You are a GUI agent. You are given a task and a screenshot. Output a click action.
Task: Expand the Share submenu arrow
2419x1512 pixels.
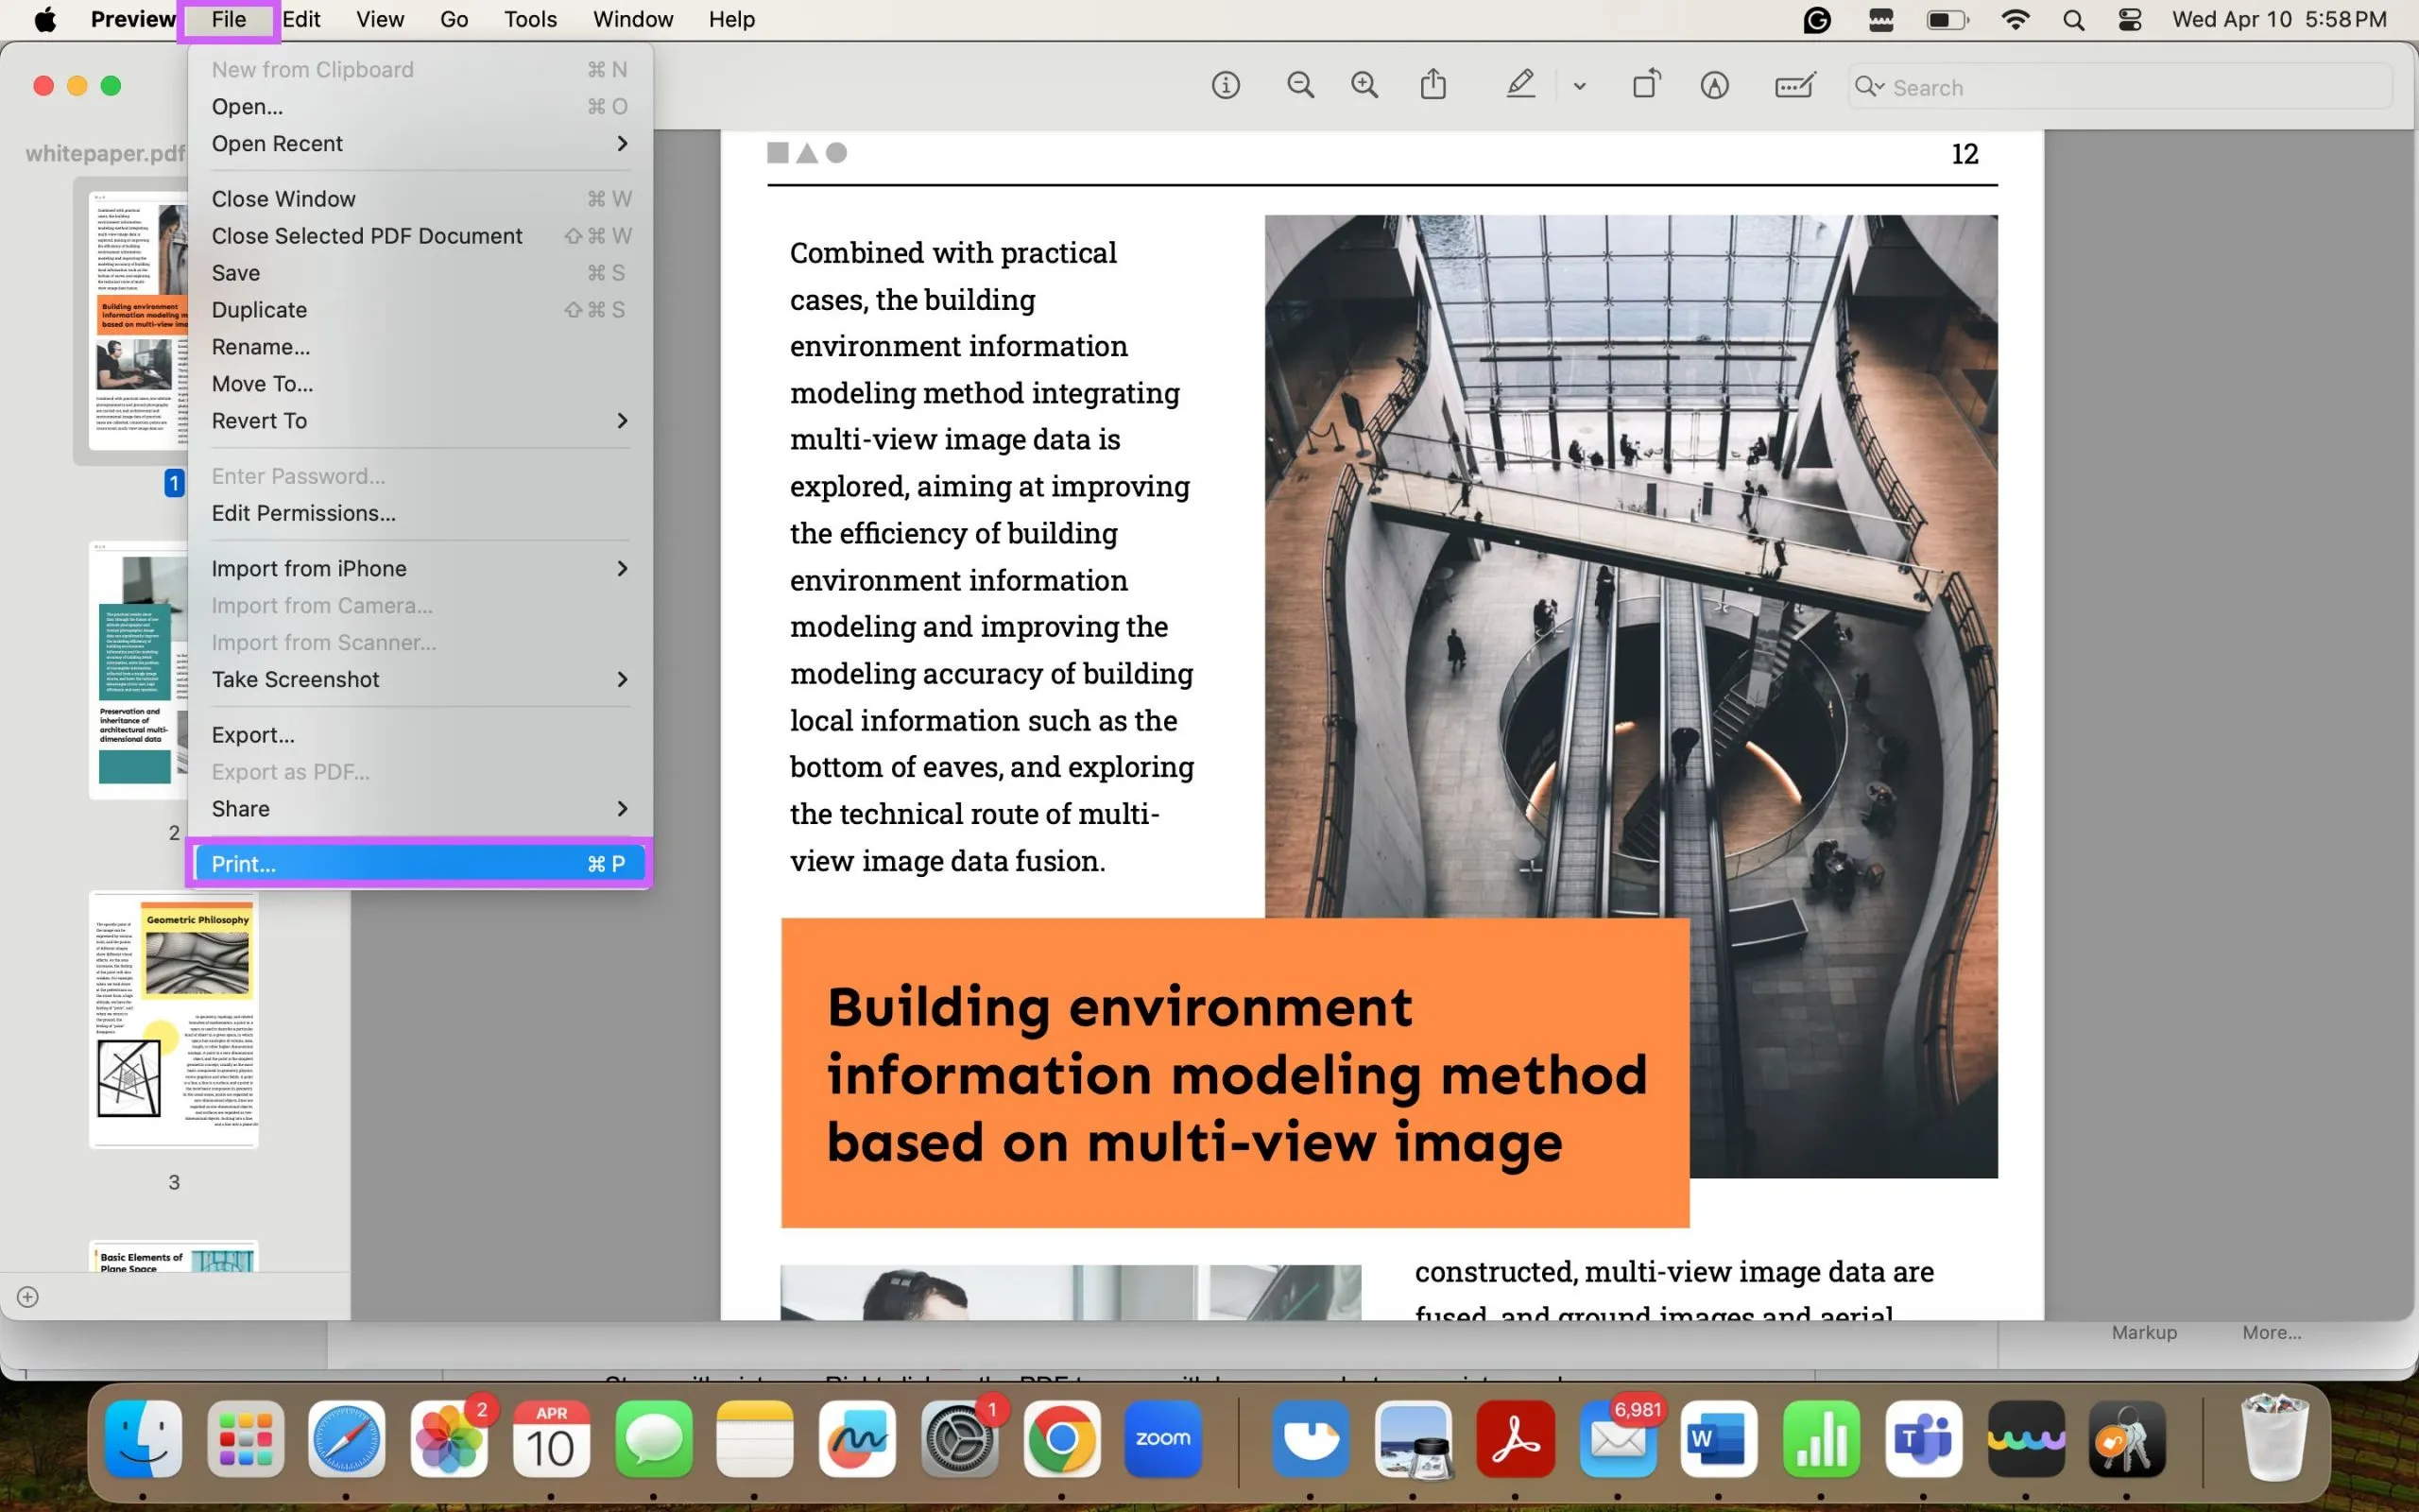pyautogui.click(x=624, y=806)
